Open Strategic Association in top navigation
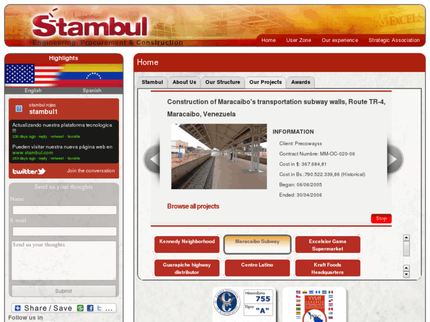Image resolution: width=430 pixels, height=322 pixels. [x=394, y=40]
